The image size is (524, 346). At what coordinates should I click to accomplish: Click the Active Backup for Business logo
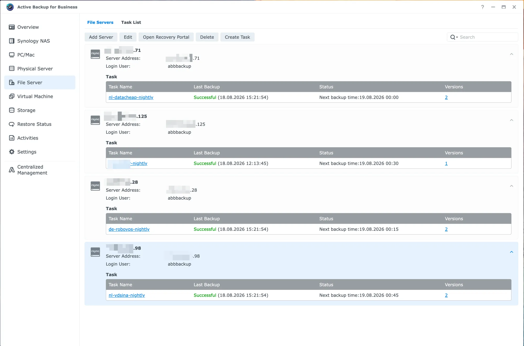10,7
